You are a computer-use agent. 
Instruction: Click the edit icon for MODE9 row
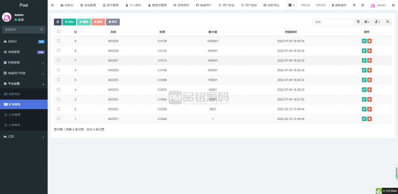point(364,41)
